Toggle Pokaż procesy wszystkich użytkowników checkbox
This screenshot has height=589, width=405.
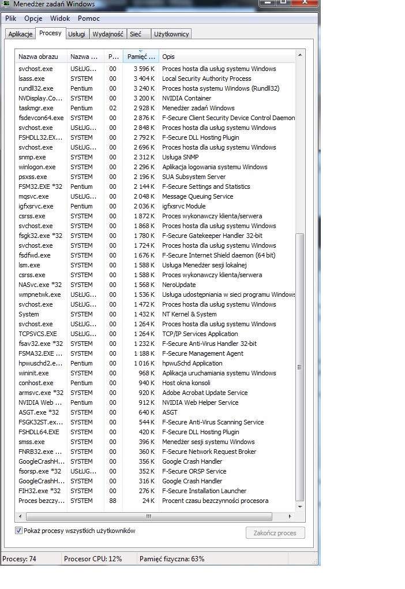(18, 531)
